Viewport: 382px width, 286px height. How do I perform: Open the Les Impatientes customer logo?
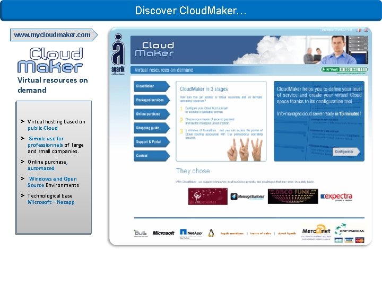208,196
